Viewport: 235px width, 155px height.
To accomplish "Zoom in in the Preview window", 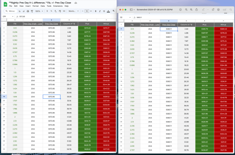I will [x=191, y=10].
